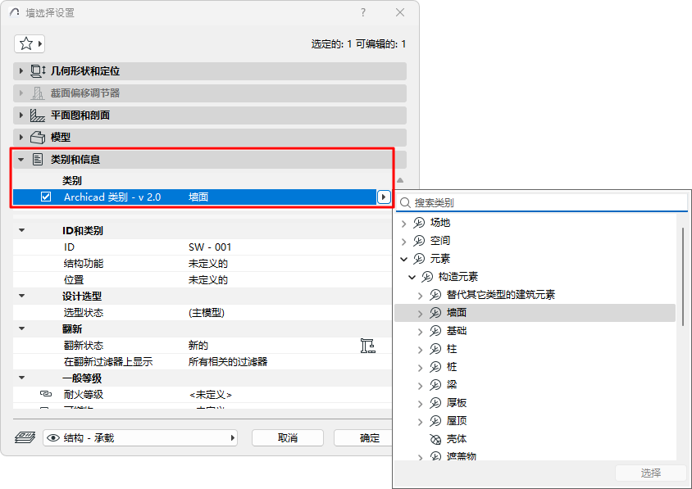Click the 结构功能 value 未定义的

208,264
